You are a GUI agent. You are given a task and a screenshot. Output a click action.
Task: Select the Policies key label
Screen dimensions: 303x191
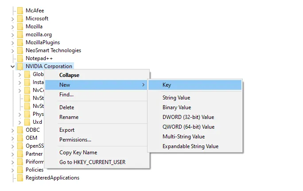[35, 170]
